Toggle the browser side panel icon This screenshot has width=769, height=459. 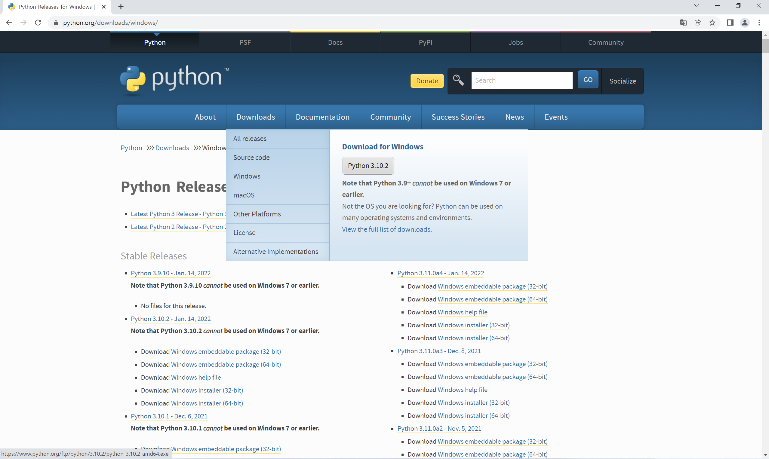[730, 23]
